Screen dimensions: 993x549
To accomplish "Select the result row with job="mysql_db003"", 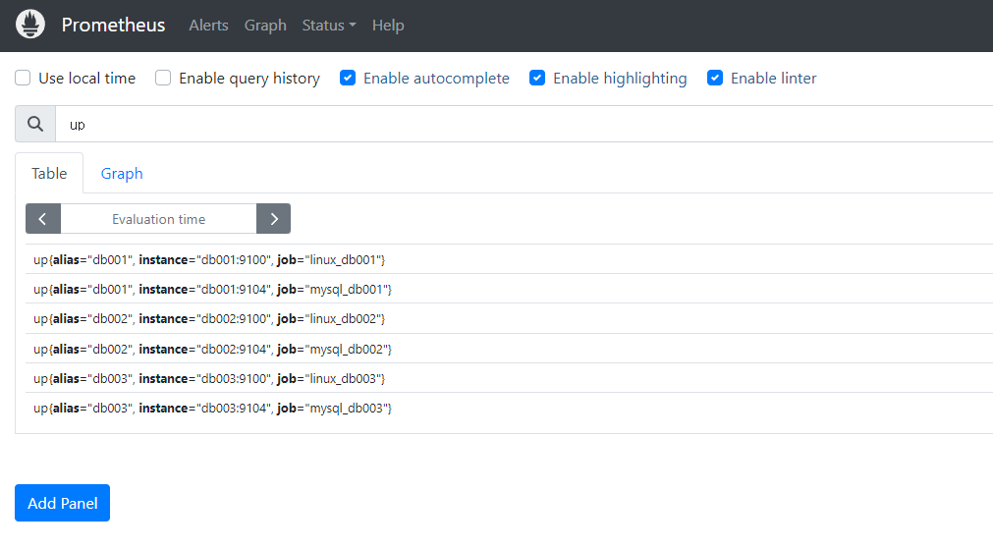I will (x=509, y=409).
